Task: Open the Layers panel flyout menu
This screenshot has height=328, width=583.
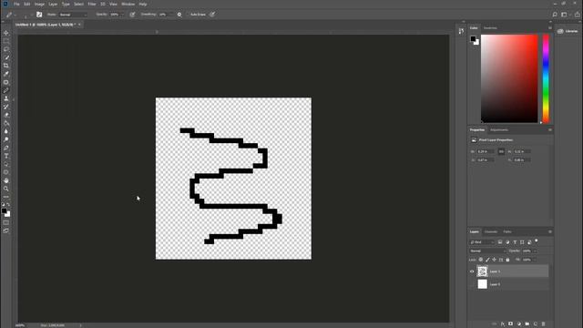Action: tap(550, 231)
